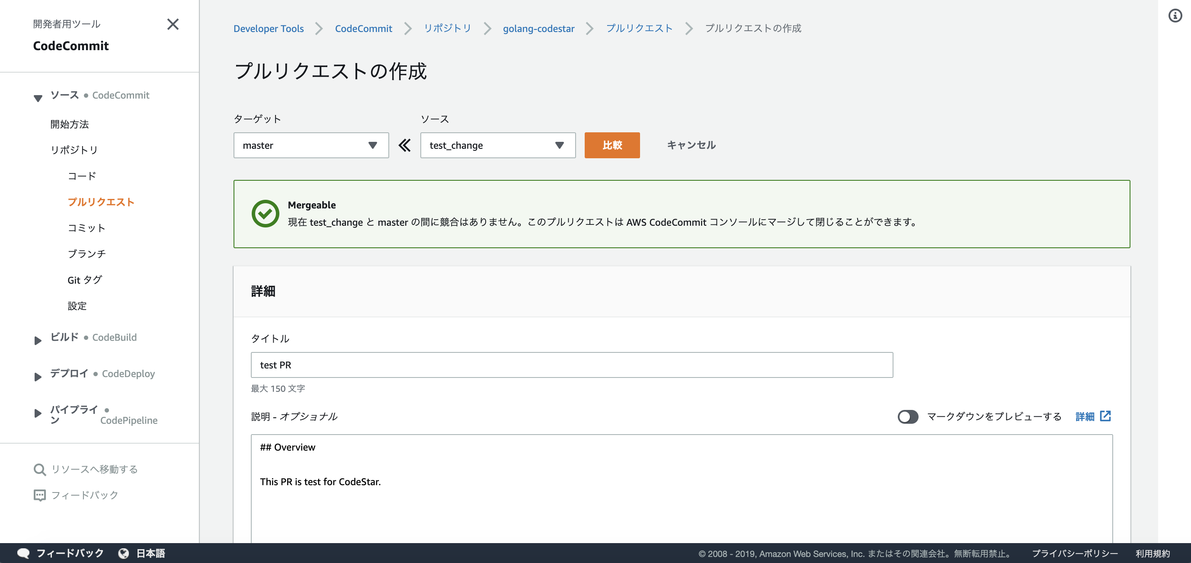This screenshot has height=563, width=1191.
Task: Click the タイトル input containing test PR
Action: (x=571, y=365)
